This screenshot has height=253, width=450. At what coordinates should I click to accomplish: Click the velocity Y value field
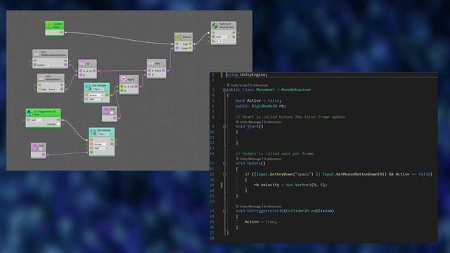pos(221,41)
